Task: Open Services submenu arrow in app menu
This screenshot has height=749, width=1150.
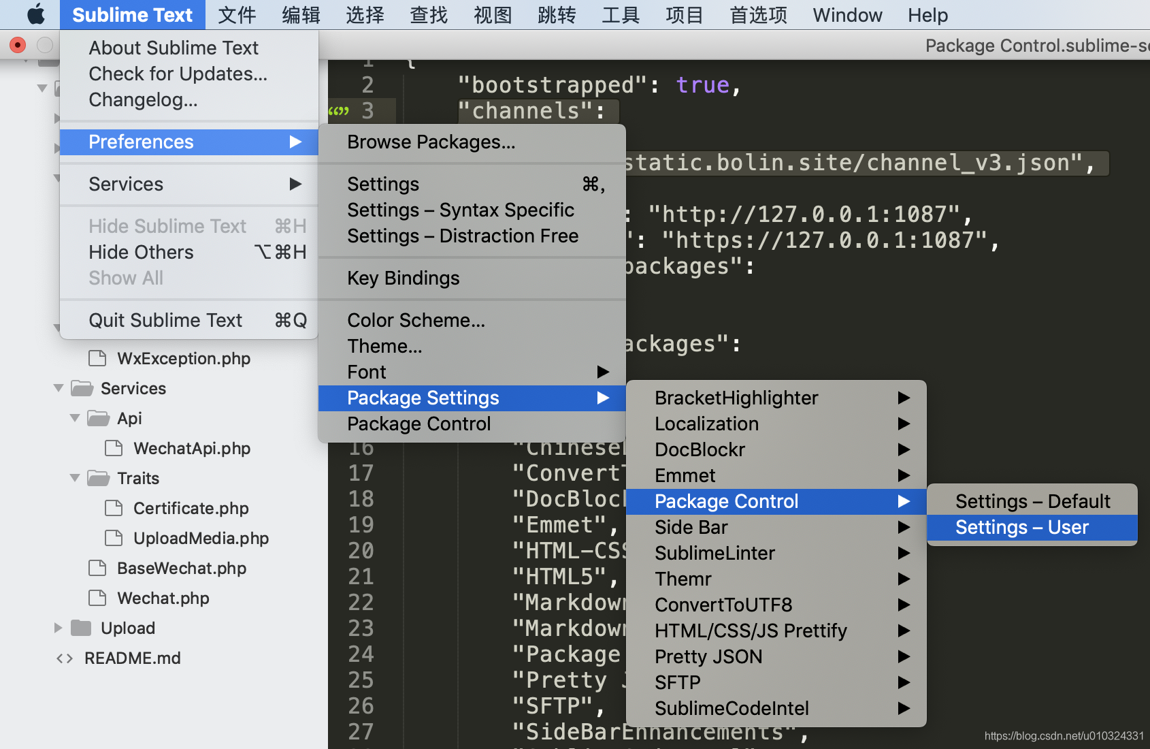Action: click(295, 184)
